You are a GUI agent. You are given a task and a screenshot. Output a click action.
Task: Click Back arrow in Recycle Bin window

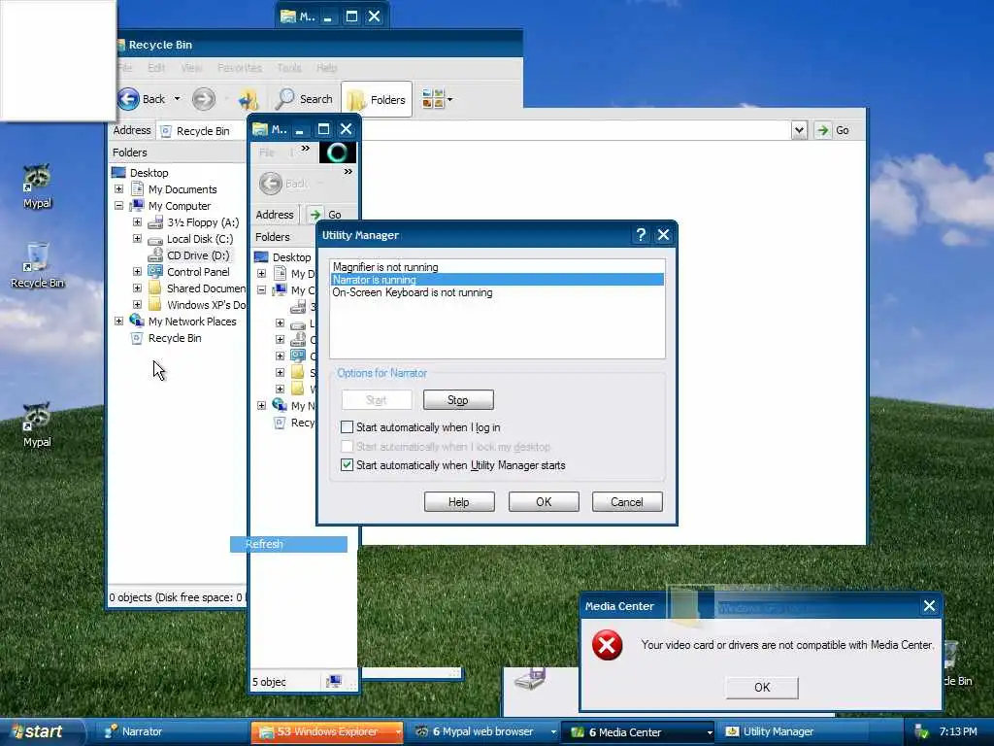(129, 99)
